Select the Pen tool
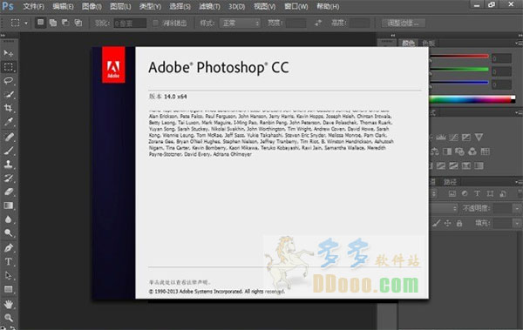This screenshot has width=523, height=330. click(x=9, y=247)
